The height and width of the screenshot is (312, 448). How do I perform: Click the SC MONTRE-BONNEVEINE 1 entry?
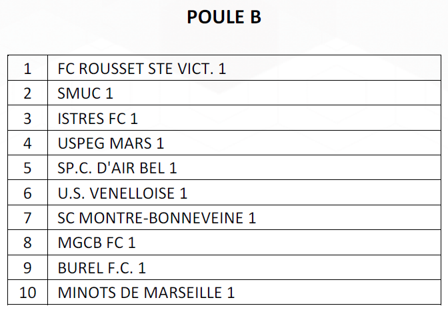pyautogui.click(x=157, y=218)
